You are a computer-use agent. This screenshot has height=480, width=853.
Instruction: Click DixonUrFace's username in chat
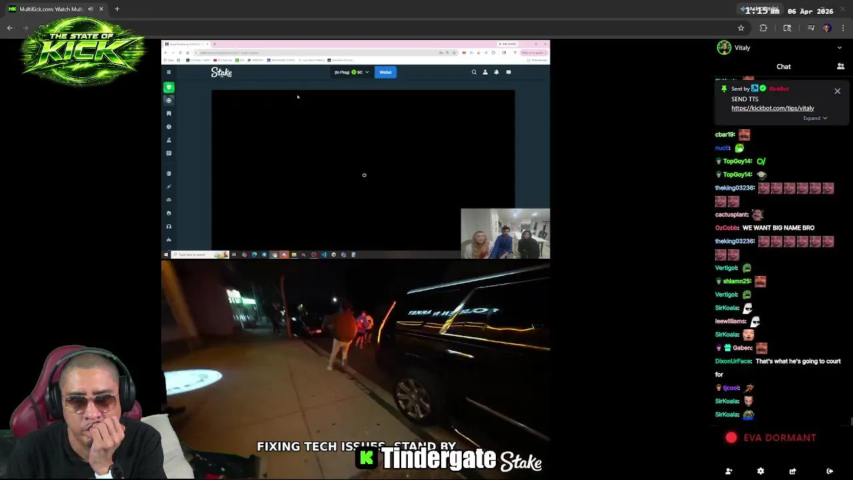click(733, 361)
